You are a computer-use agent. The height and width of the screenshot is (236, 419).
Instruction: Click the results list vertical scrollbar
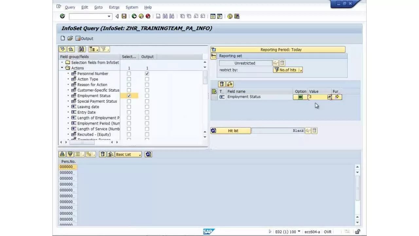(x=357, y=188)
